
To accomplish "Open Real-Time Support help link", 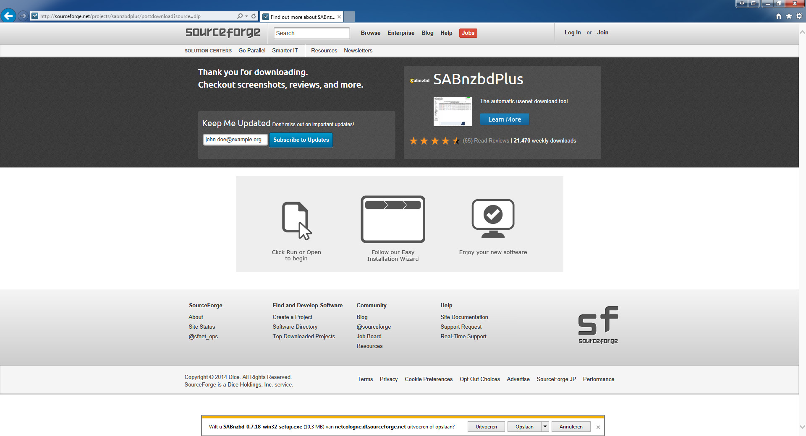I will click(463, 336).
